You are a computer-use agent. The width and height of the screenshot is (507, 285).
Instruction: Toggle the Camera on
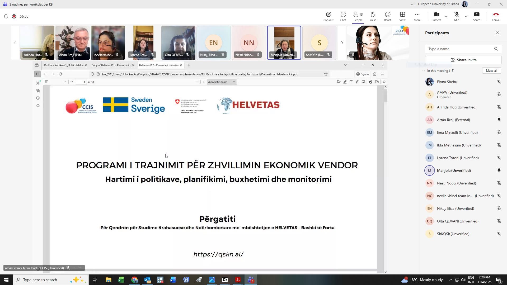[436, 16]
